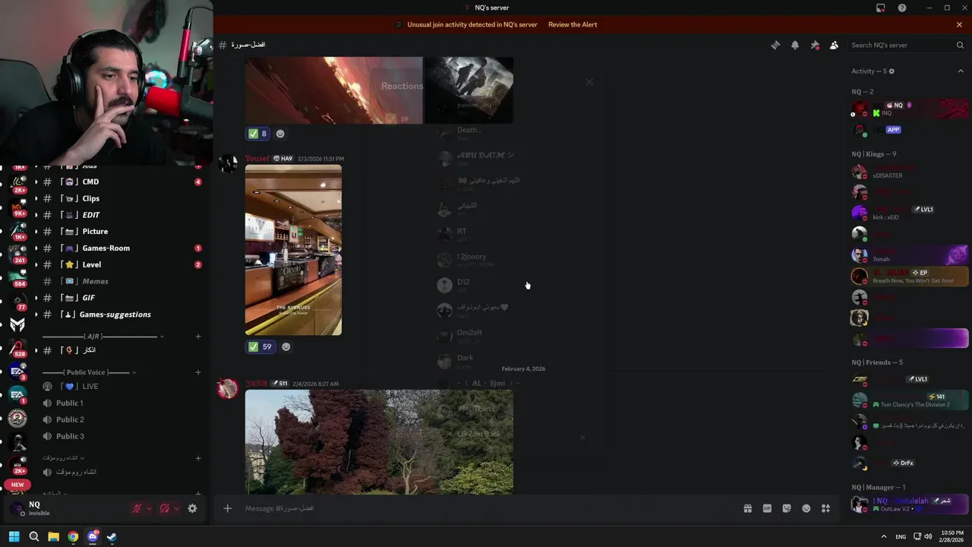Collapse the Public Voice category
The image size is (972, 547).
point(90,372)
